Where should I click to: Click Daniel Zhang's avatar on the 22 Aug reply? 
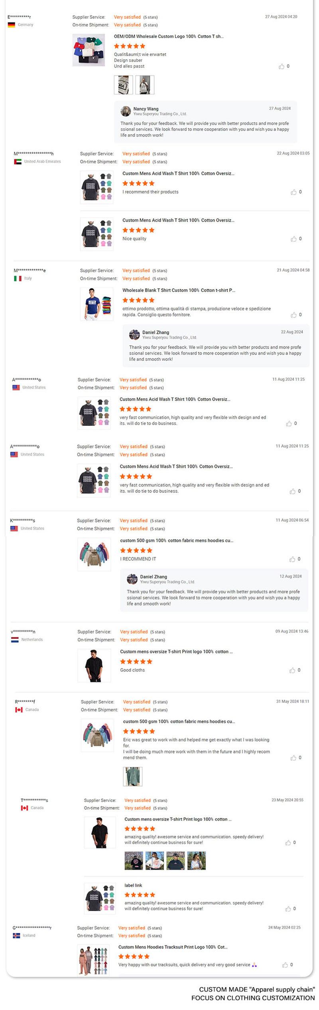tap(134, 334)
